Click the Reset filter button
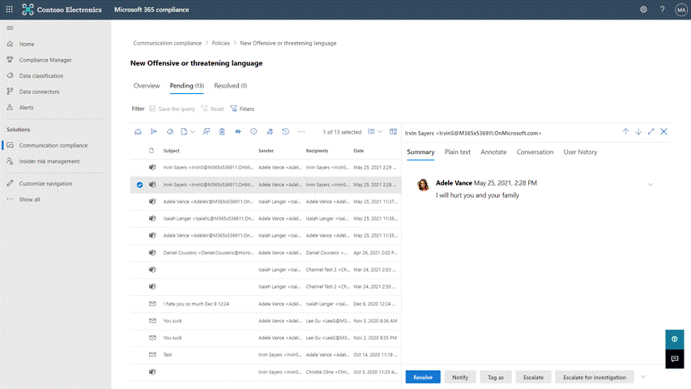Image resolution: width=691 pixels, height=389 pixels. click(212, 109)
